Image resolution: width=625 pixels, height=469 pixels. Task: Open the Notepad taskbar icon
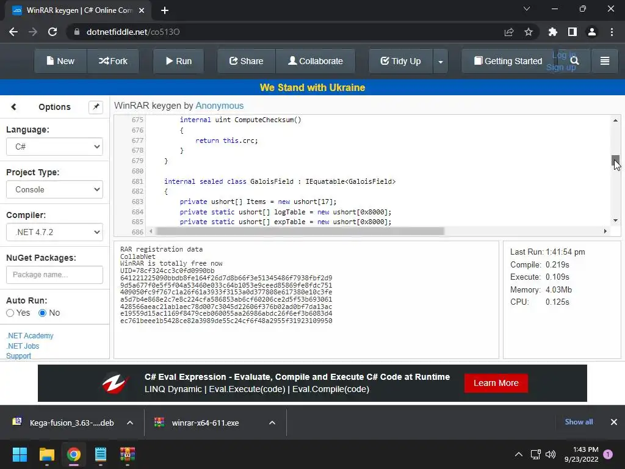(x=101, y=454)
